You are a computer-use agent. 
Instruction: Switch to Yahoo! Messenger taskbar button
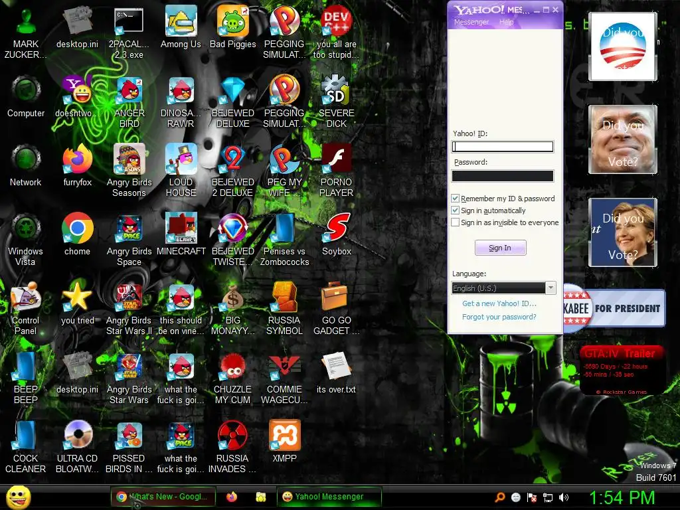click(329, 497)
